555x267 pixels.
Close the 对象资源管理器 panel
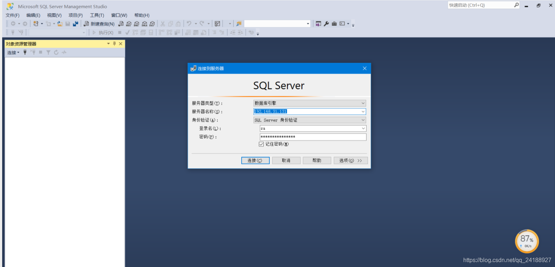[x=121, y=44]
